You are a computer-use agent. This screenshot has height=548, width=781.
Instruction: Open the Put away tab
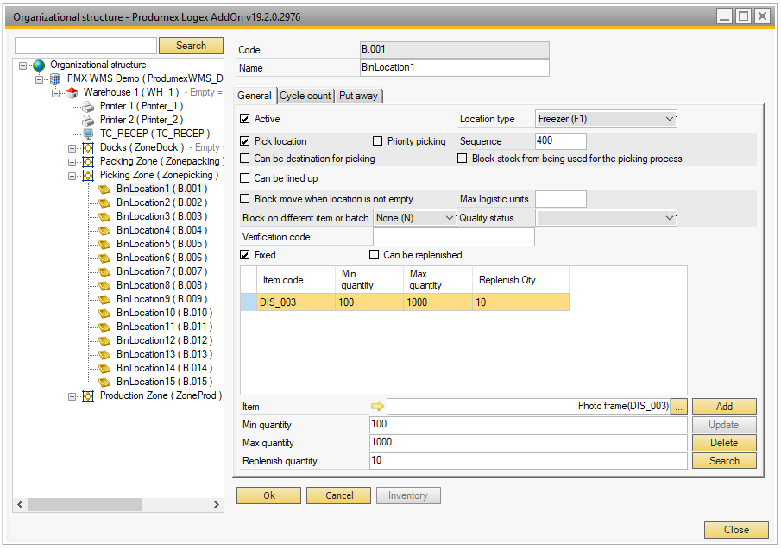358,96
